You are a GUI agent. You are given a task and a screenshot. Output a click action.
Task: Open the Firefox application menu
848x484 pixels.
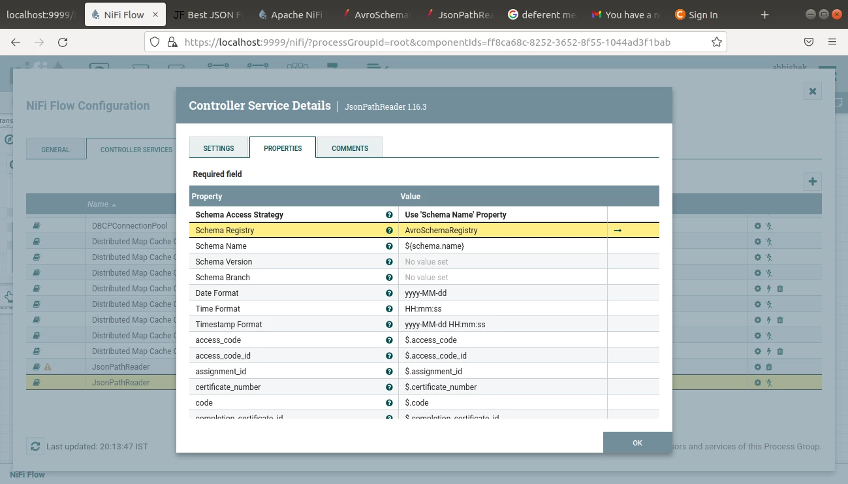832,42
